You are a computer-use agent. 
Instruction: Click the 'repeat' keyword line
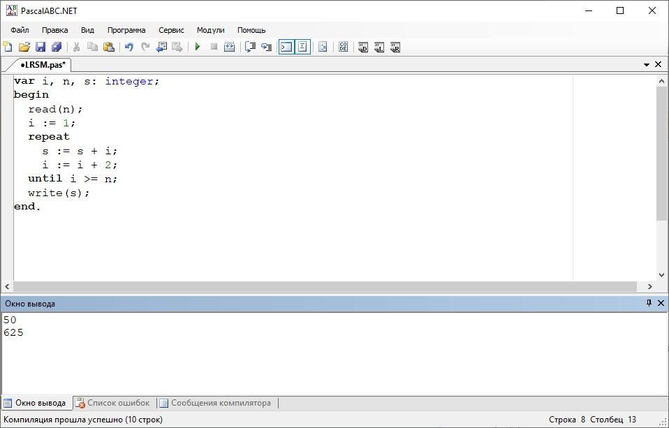pos(49,137)
